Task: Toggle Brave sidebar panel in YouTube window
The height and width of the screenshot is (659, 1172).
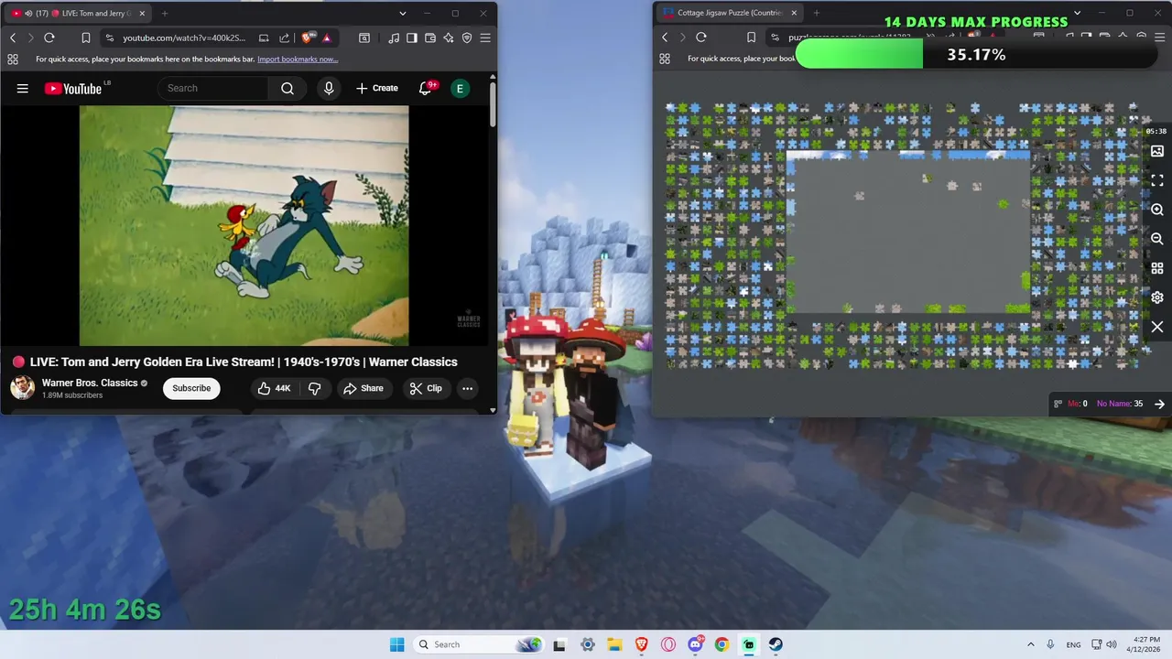Action: click(x=412, y=38)
